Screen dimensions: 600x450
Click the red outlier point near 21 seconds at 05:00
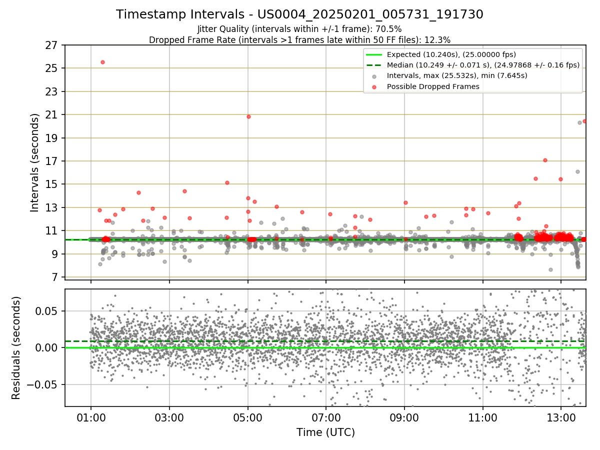(x=248, y=116)
